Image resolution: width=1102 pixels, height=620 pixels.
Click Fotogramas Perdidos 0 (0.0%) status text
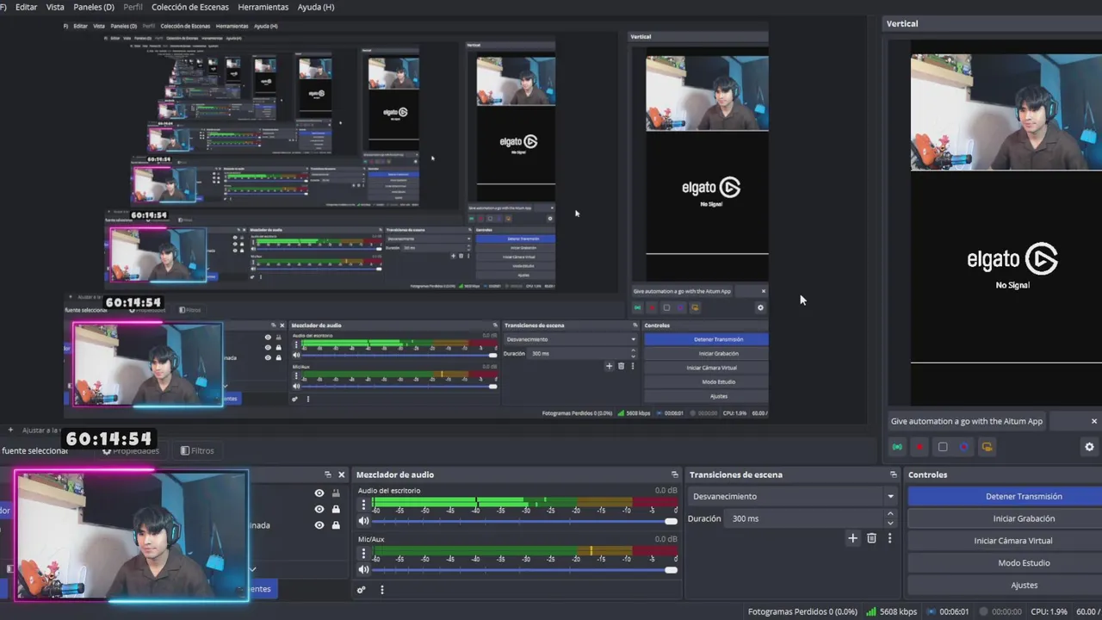tap(802, 611)
